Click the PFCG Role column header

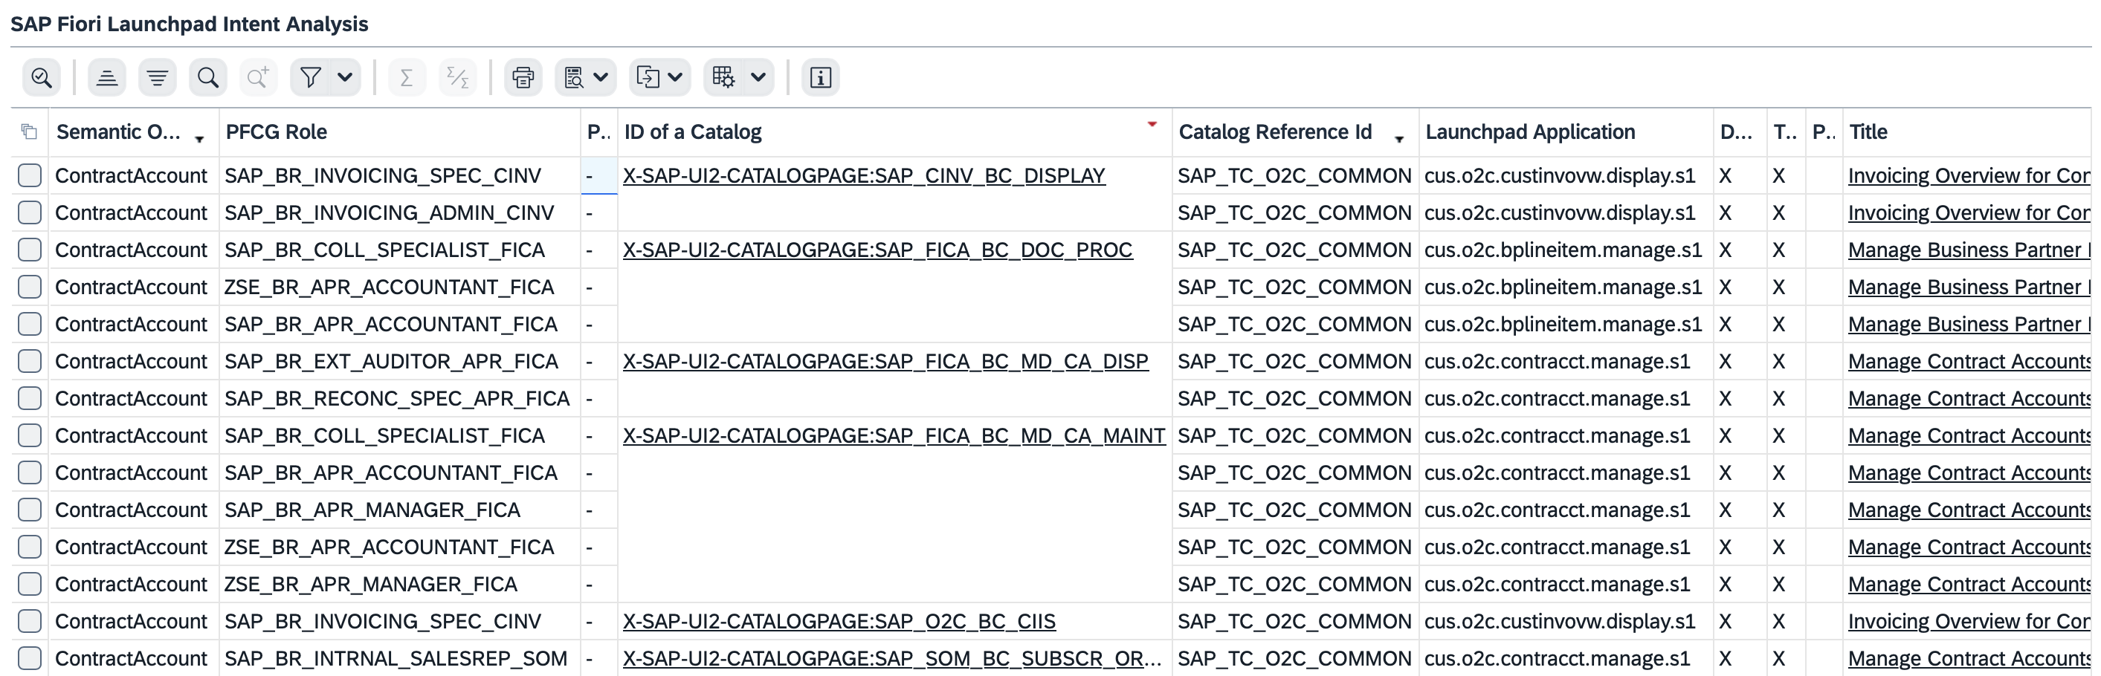400,131
